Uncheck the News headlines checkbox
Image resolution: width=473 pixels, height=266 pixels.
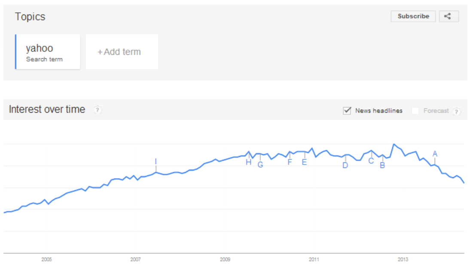pyautogui.click(x=347, y=111)
